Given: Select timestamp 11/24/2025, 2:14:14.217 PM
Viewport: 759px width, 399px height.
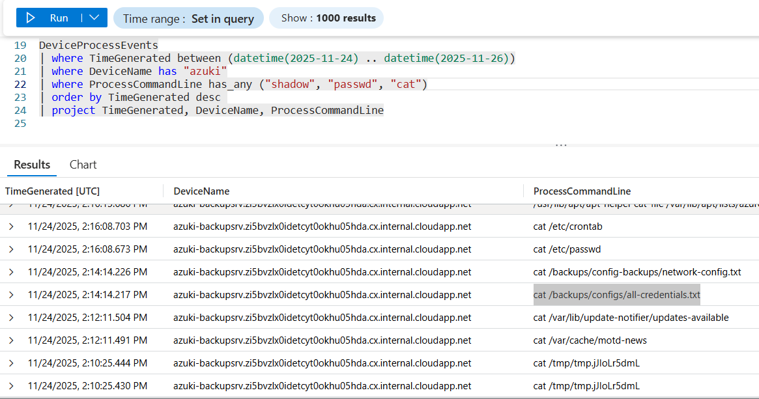Looking at the screenshot, I should (x=87, y=295).
